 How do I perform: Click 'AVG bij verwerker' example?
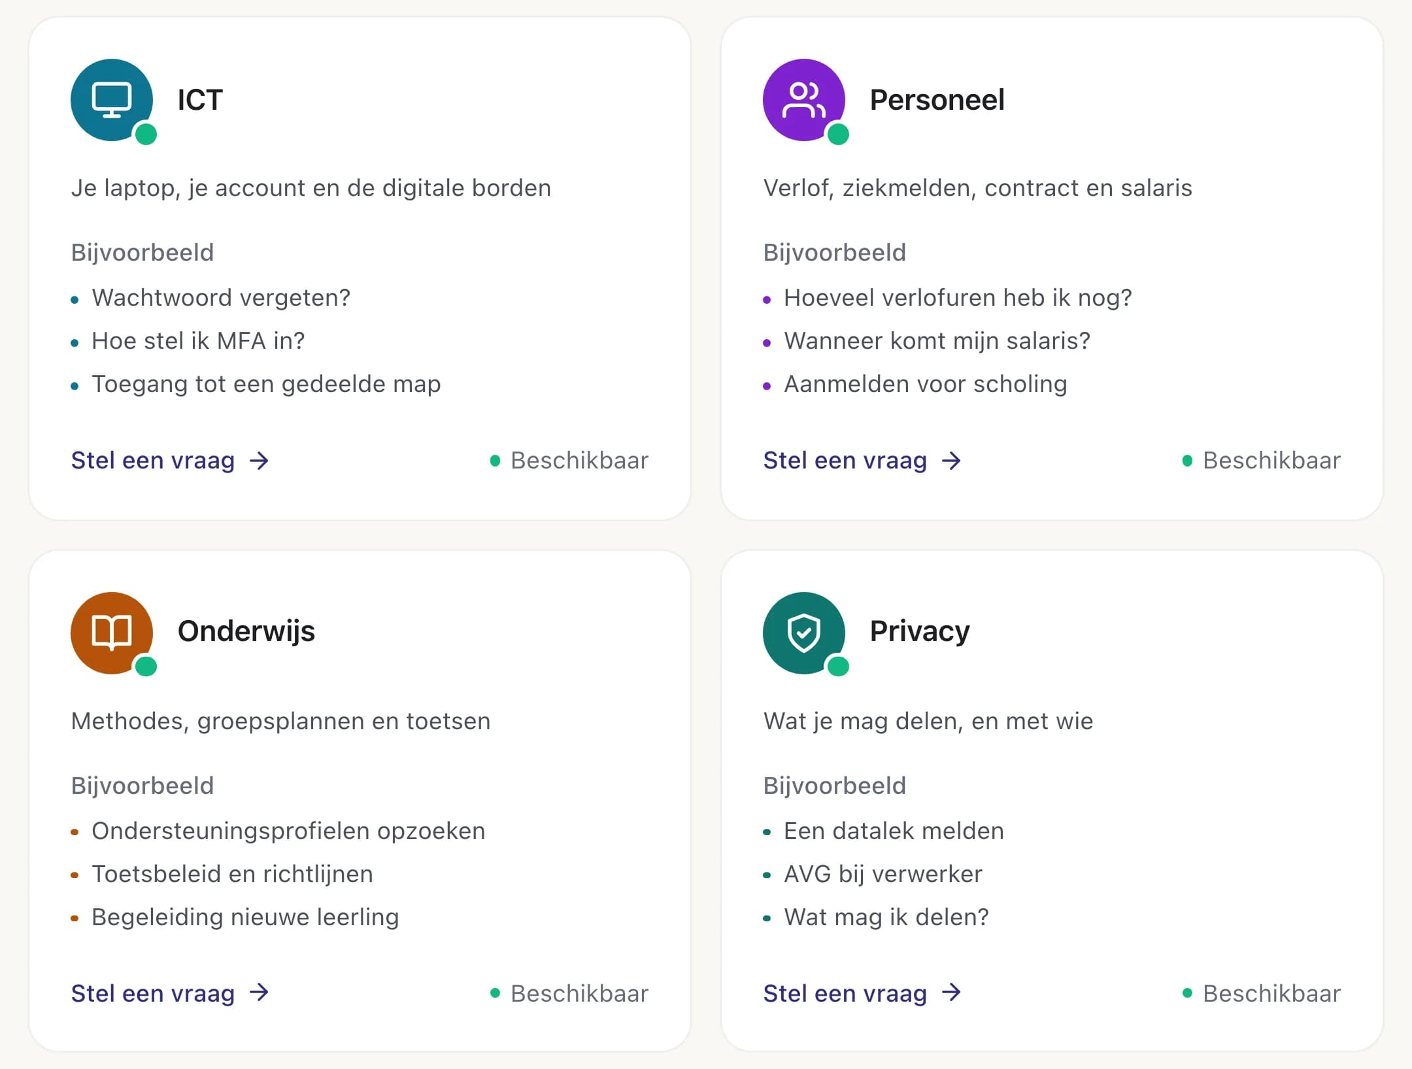(x=883, y=874)
